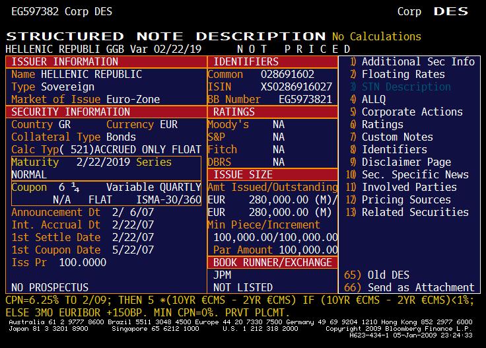Click the Market of Issue value Euro-Zone
This screenshot has height=348, width=486.
133,100
